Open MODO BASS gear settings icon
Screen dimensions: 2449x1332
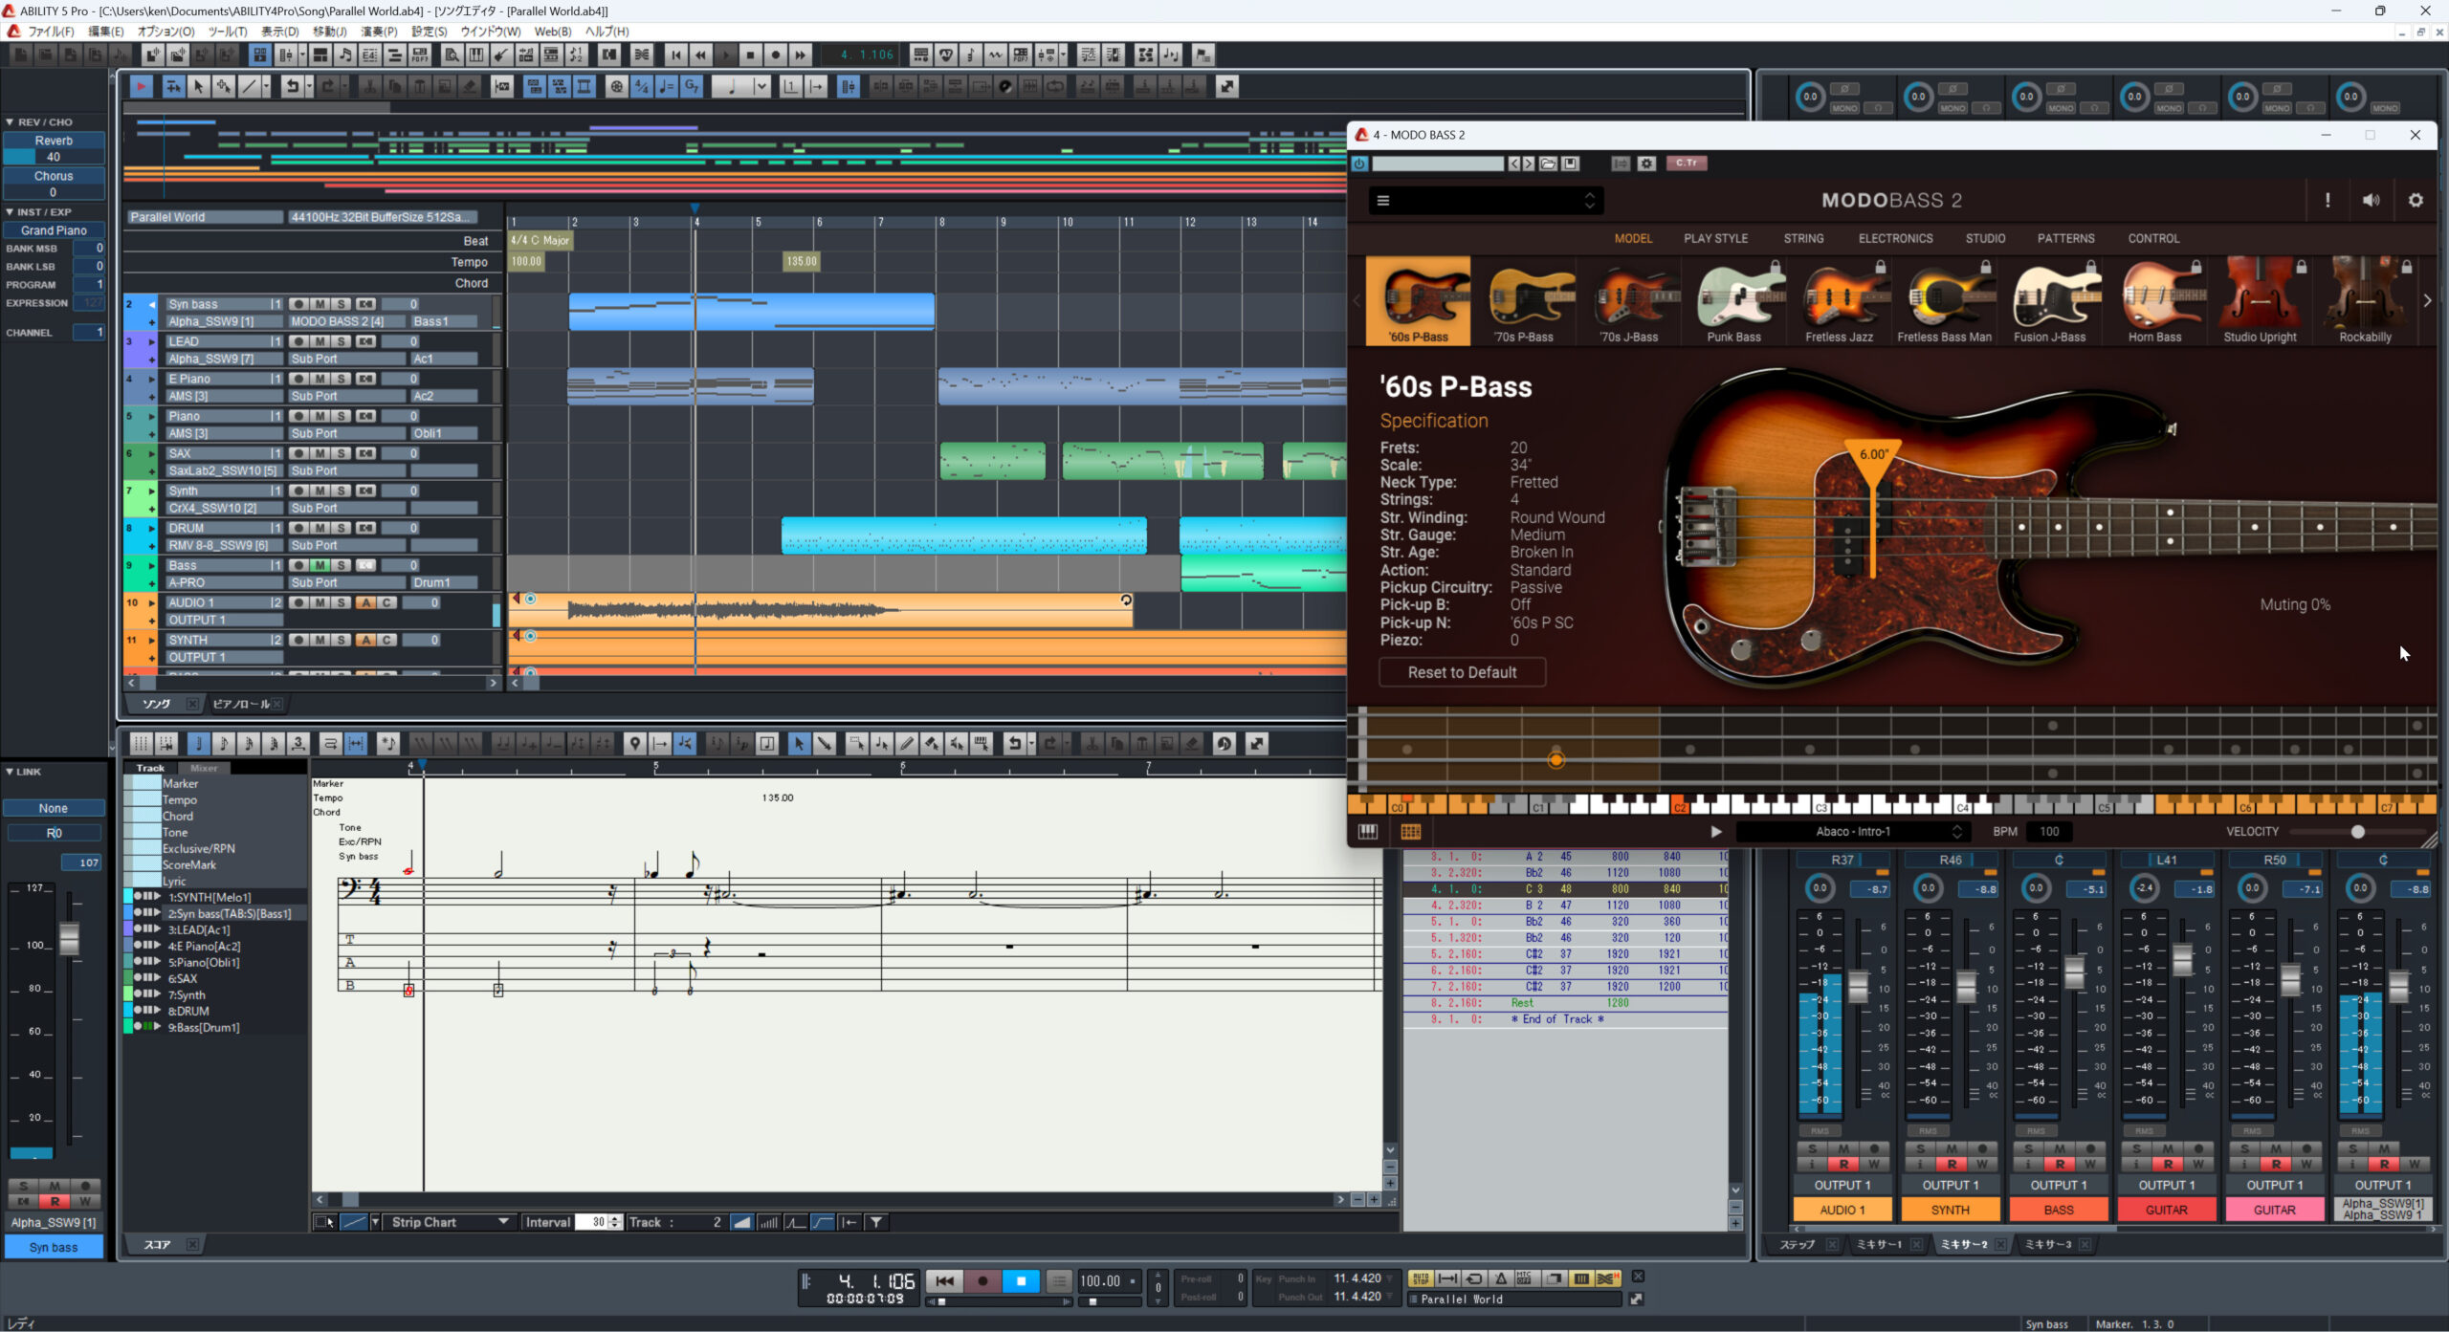2416,201
